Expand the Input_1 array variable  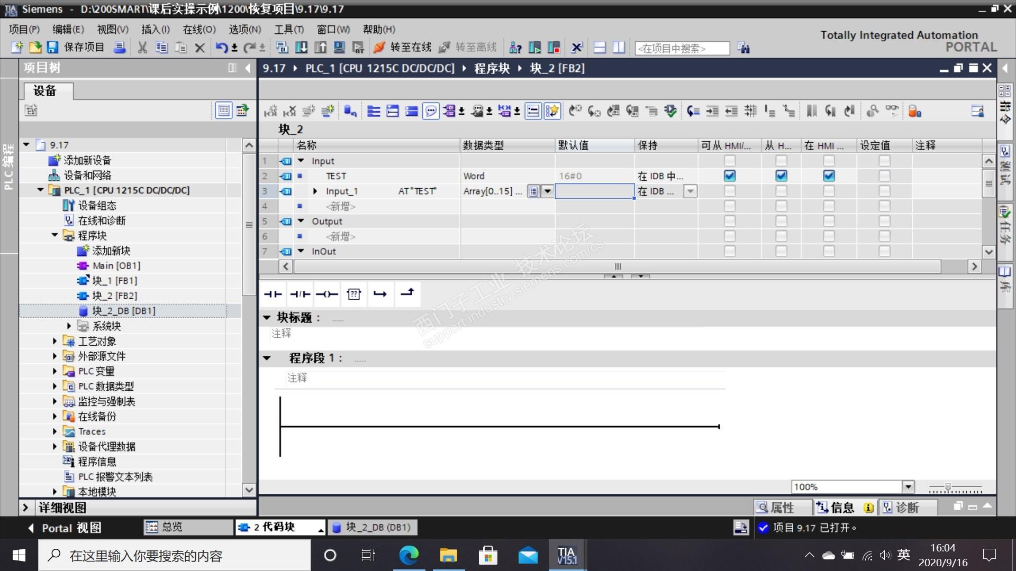(x=315, y=191)
